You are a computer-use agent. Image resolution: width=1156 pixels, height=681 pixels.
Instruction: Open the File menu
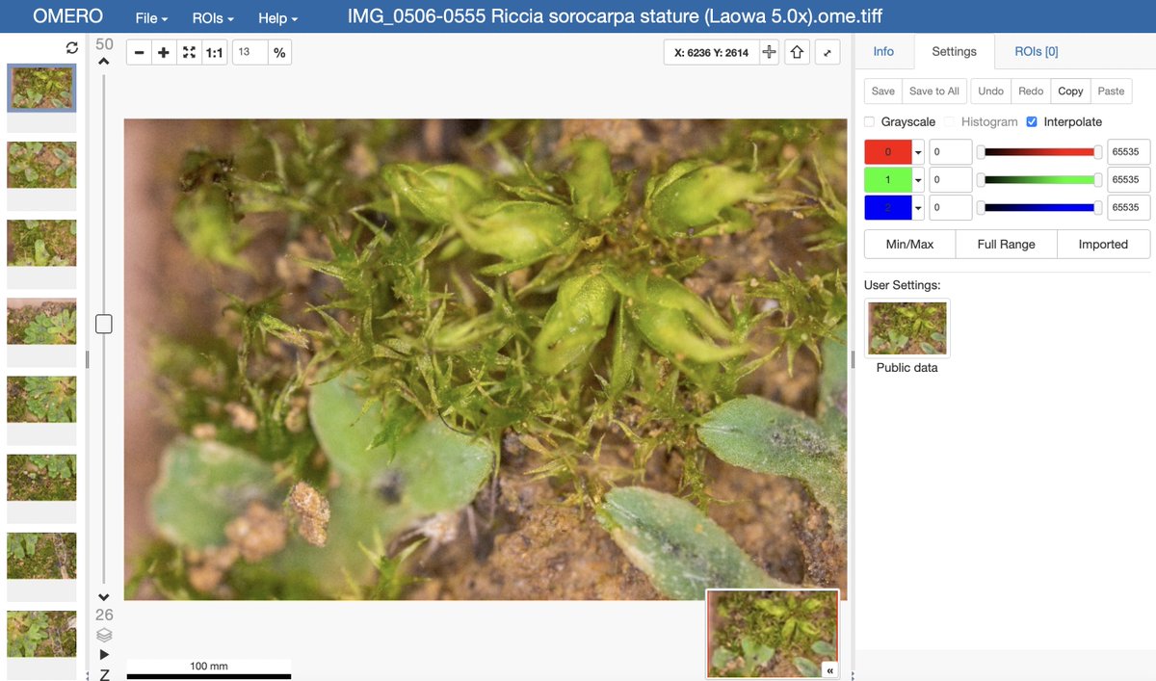[x=151, y=18]
